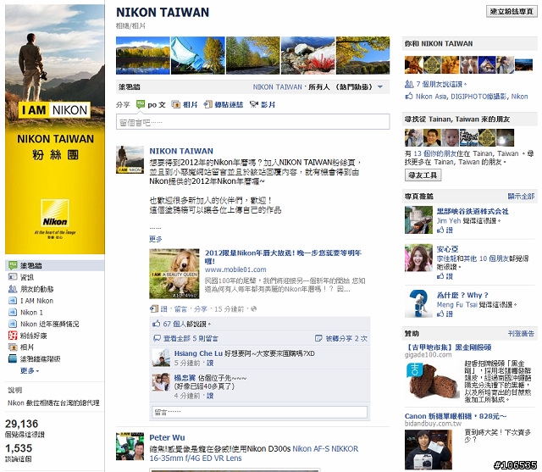
Task: Open the first lake landscape photo thumbnail
Action: pyautogui.click(x=143, y=56)
